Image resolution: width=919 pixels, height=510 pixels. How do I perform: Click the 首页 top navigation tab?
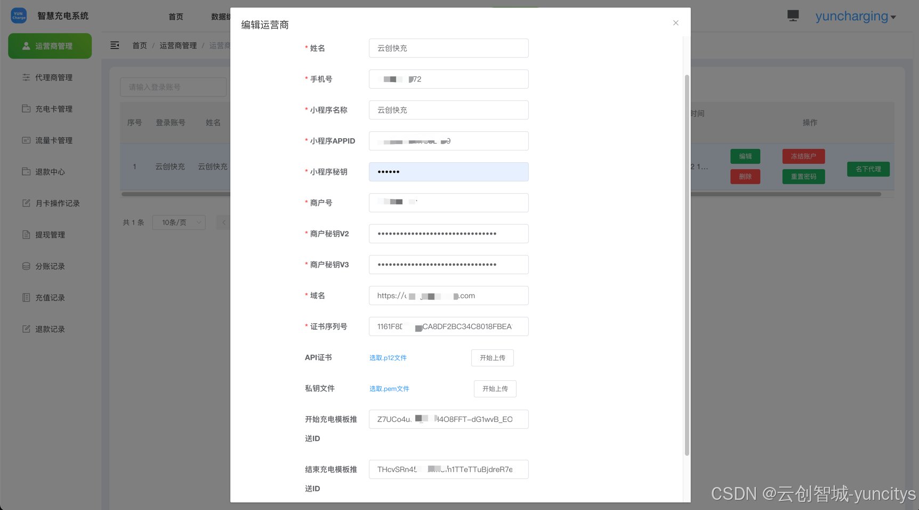coord(176,17)
